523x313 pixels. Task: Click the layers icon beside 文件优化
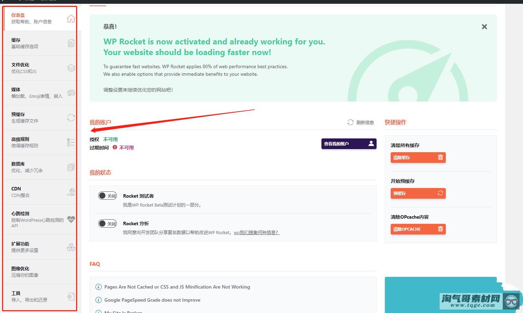(71, 68)
